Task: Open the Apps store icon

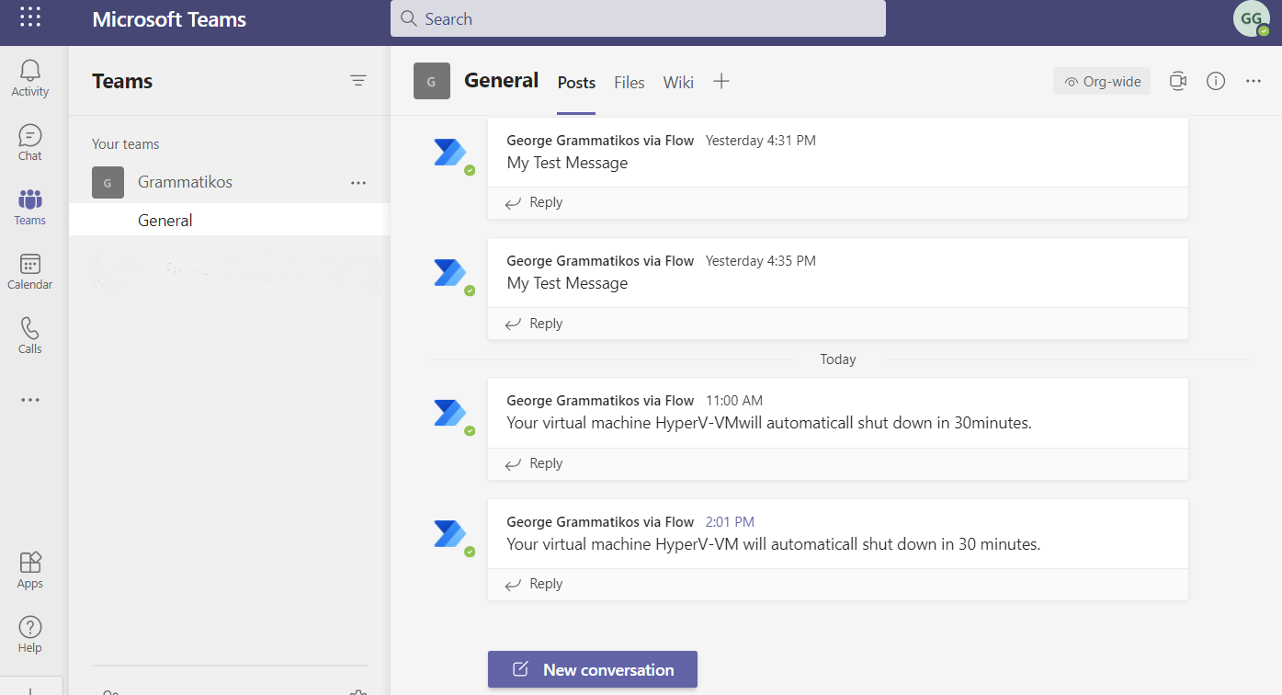Action: (30, 570)
